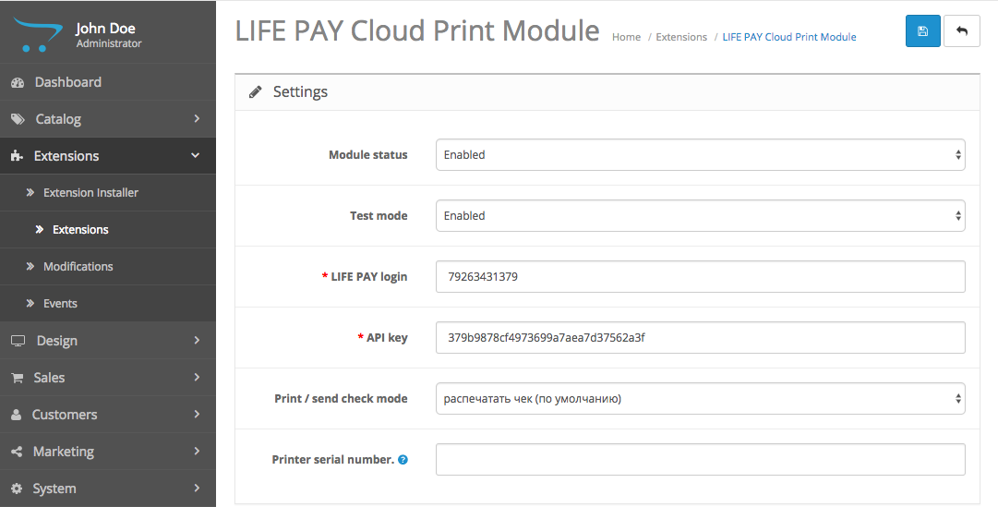Click the John Doe profile name
This screenshot has width=998, height=507.
pyautogui.click(x=105, y=28)
